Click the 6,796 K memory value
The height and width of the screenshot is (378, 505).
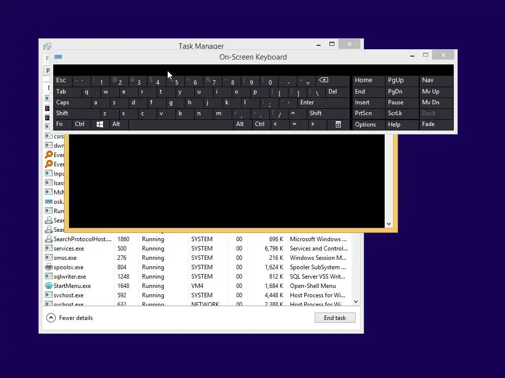(x=274, y=249)
